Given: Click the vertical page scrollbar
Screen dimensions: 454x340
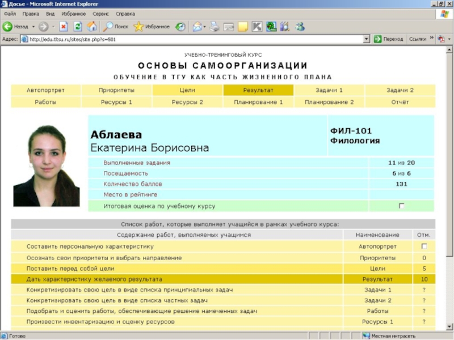Looking at the screenshot, I should point(450,170).
